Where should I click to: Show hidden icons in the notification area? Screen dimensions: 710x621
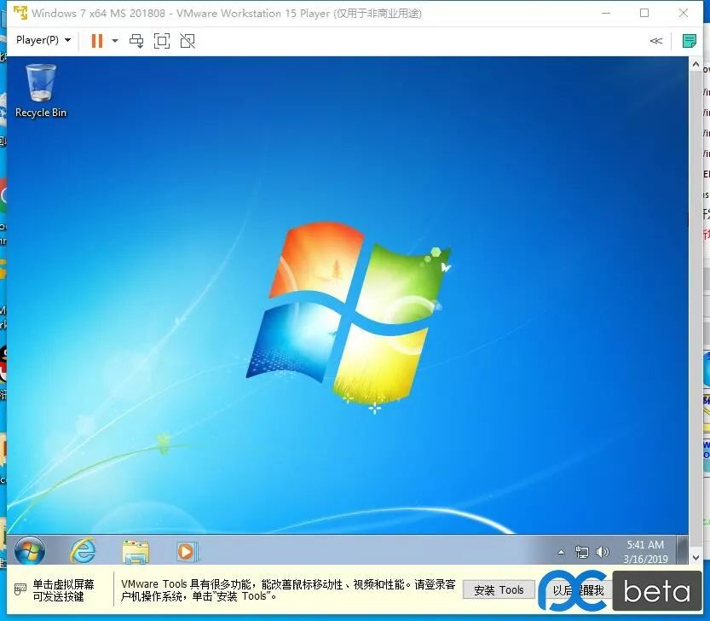point(562,550)
